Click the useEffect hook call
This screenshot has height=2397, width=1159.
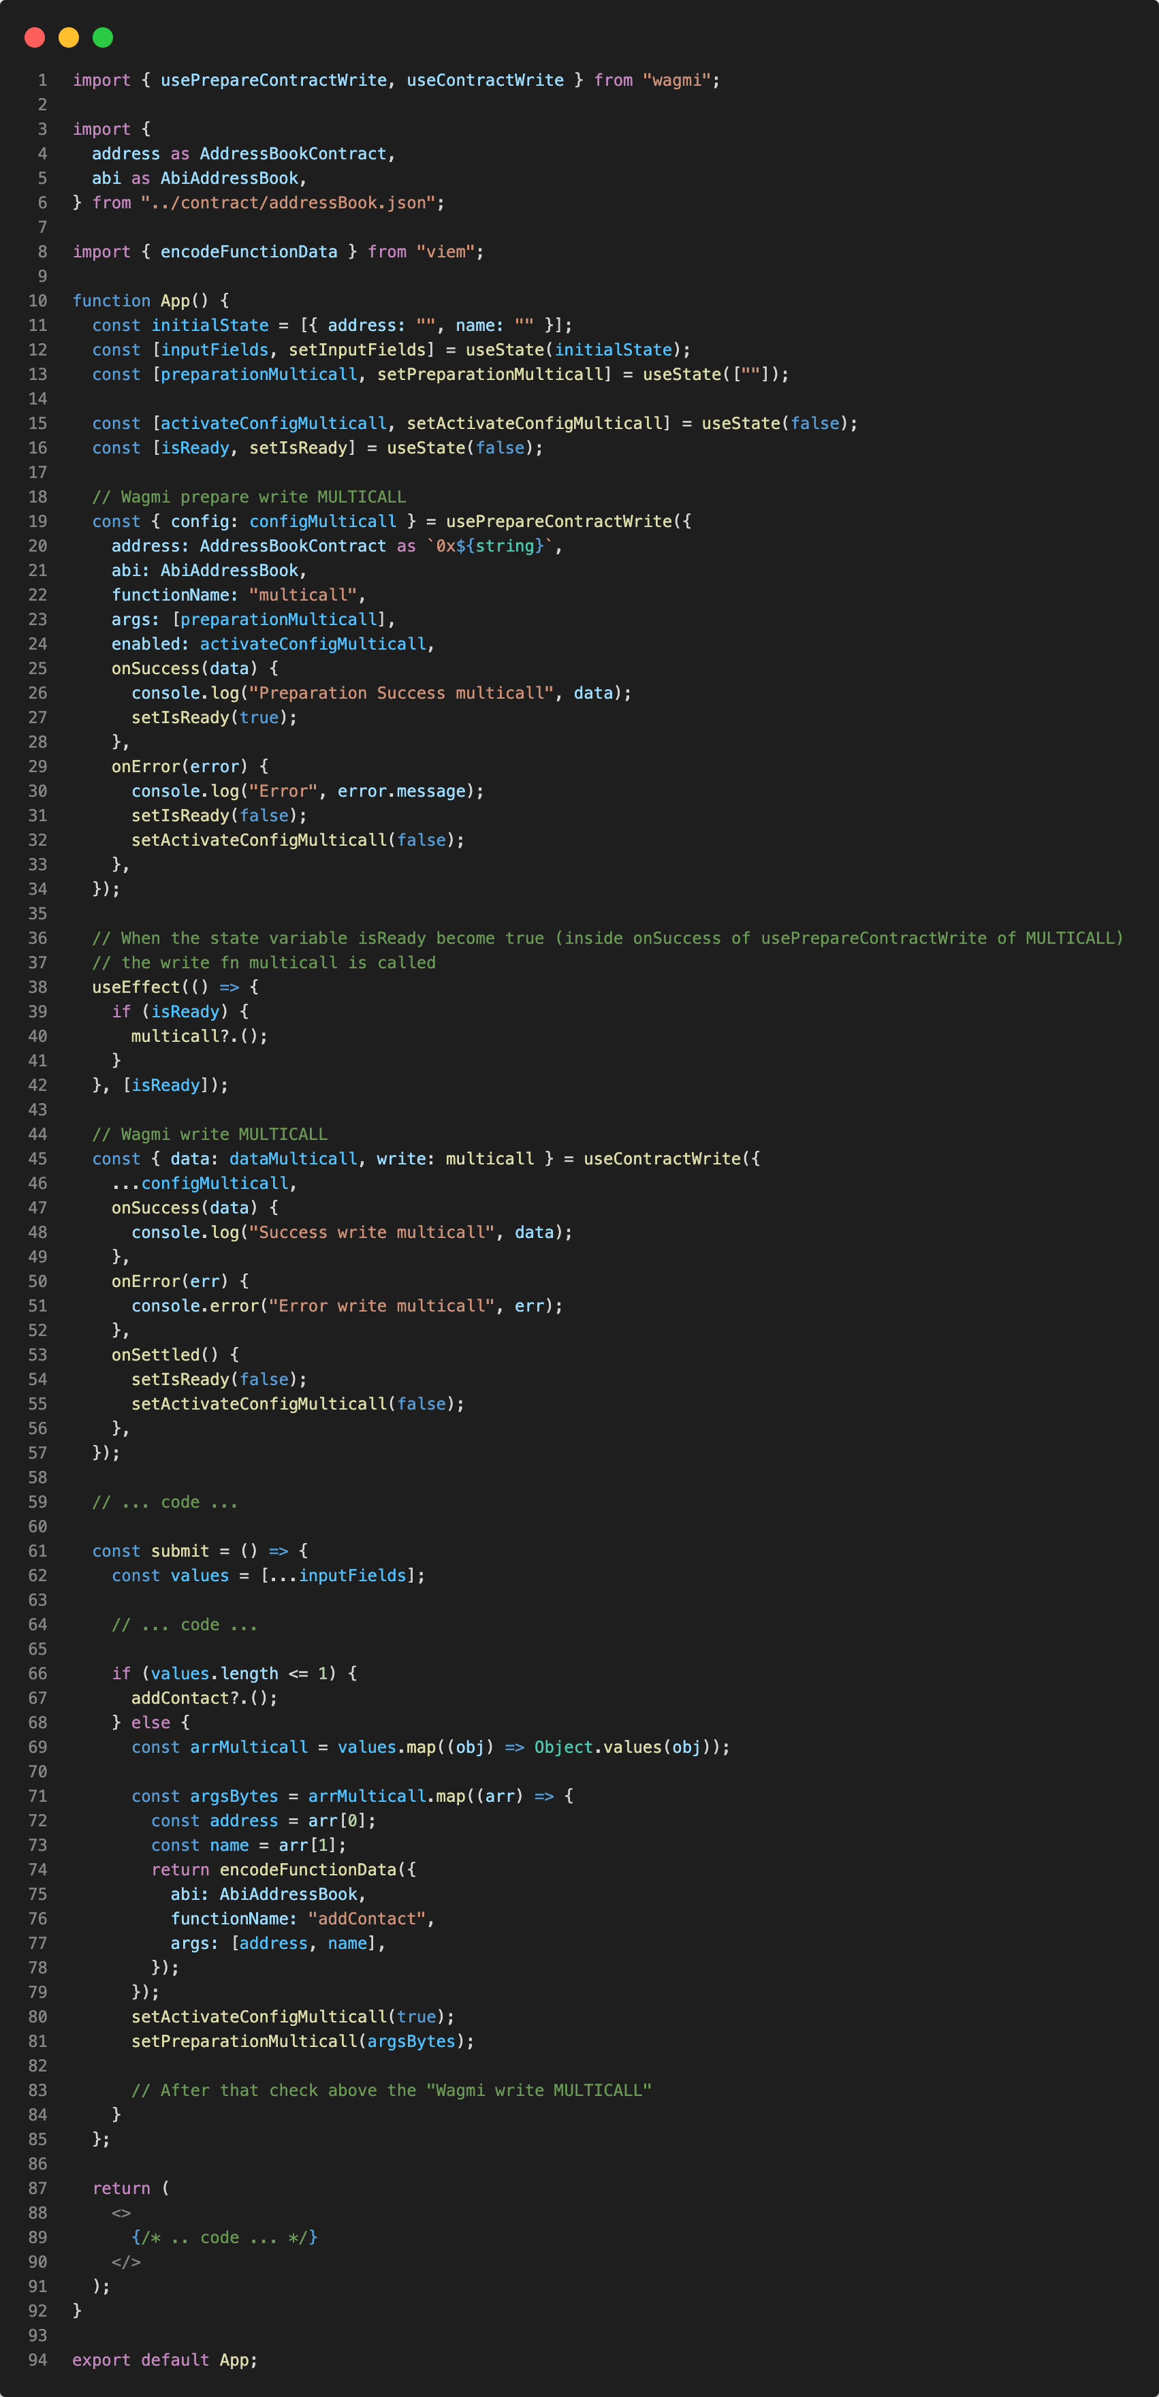(135, 987)
